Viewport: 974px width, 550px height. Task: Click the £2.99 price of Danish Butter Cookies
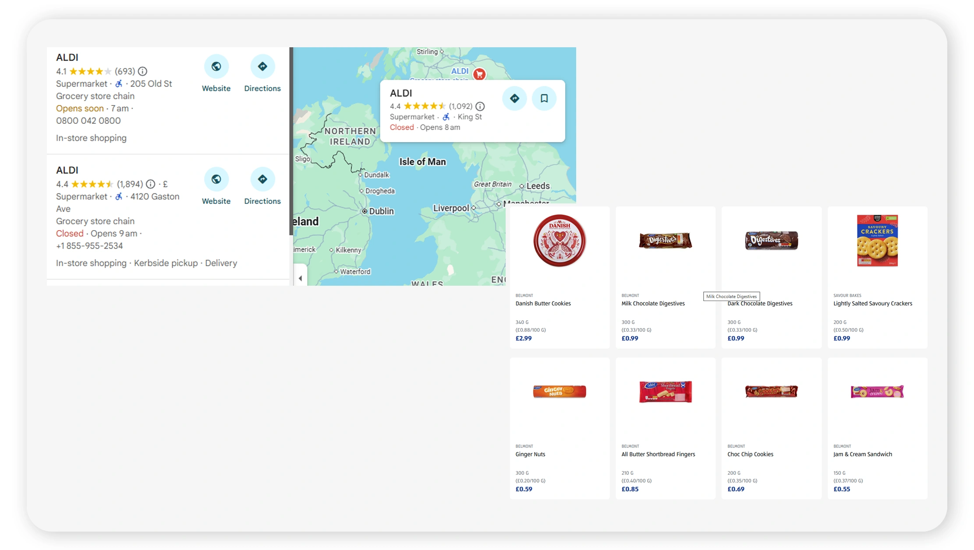[x=524, y=338]
